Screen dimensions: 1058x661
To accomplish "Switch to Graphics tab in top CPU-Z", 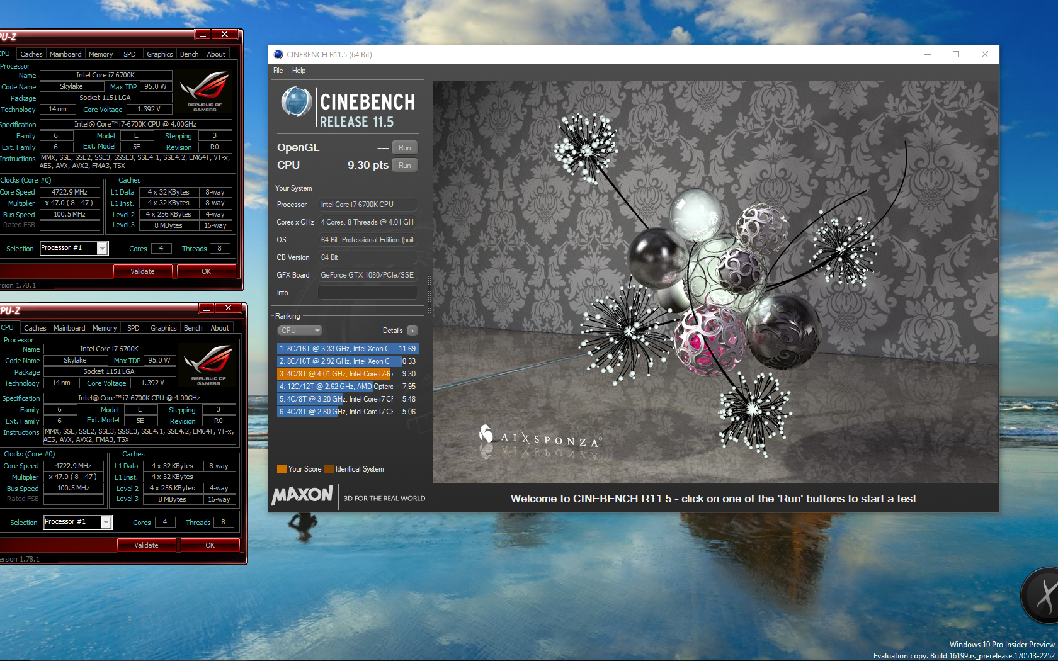I will click(159, 54).
